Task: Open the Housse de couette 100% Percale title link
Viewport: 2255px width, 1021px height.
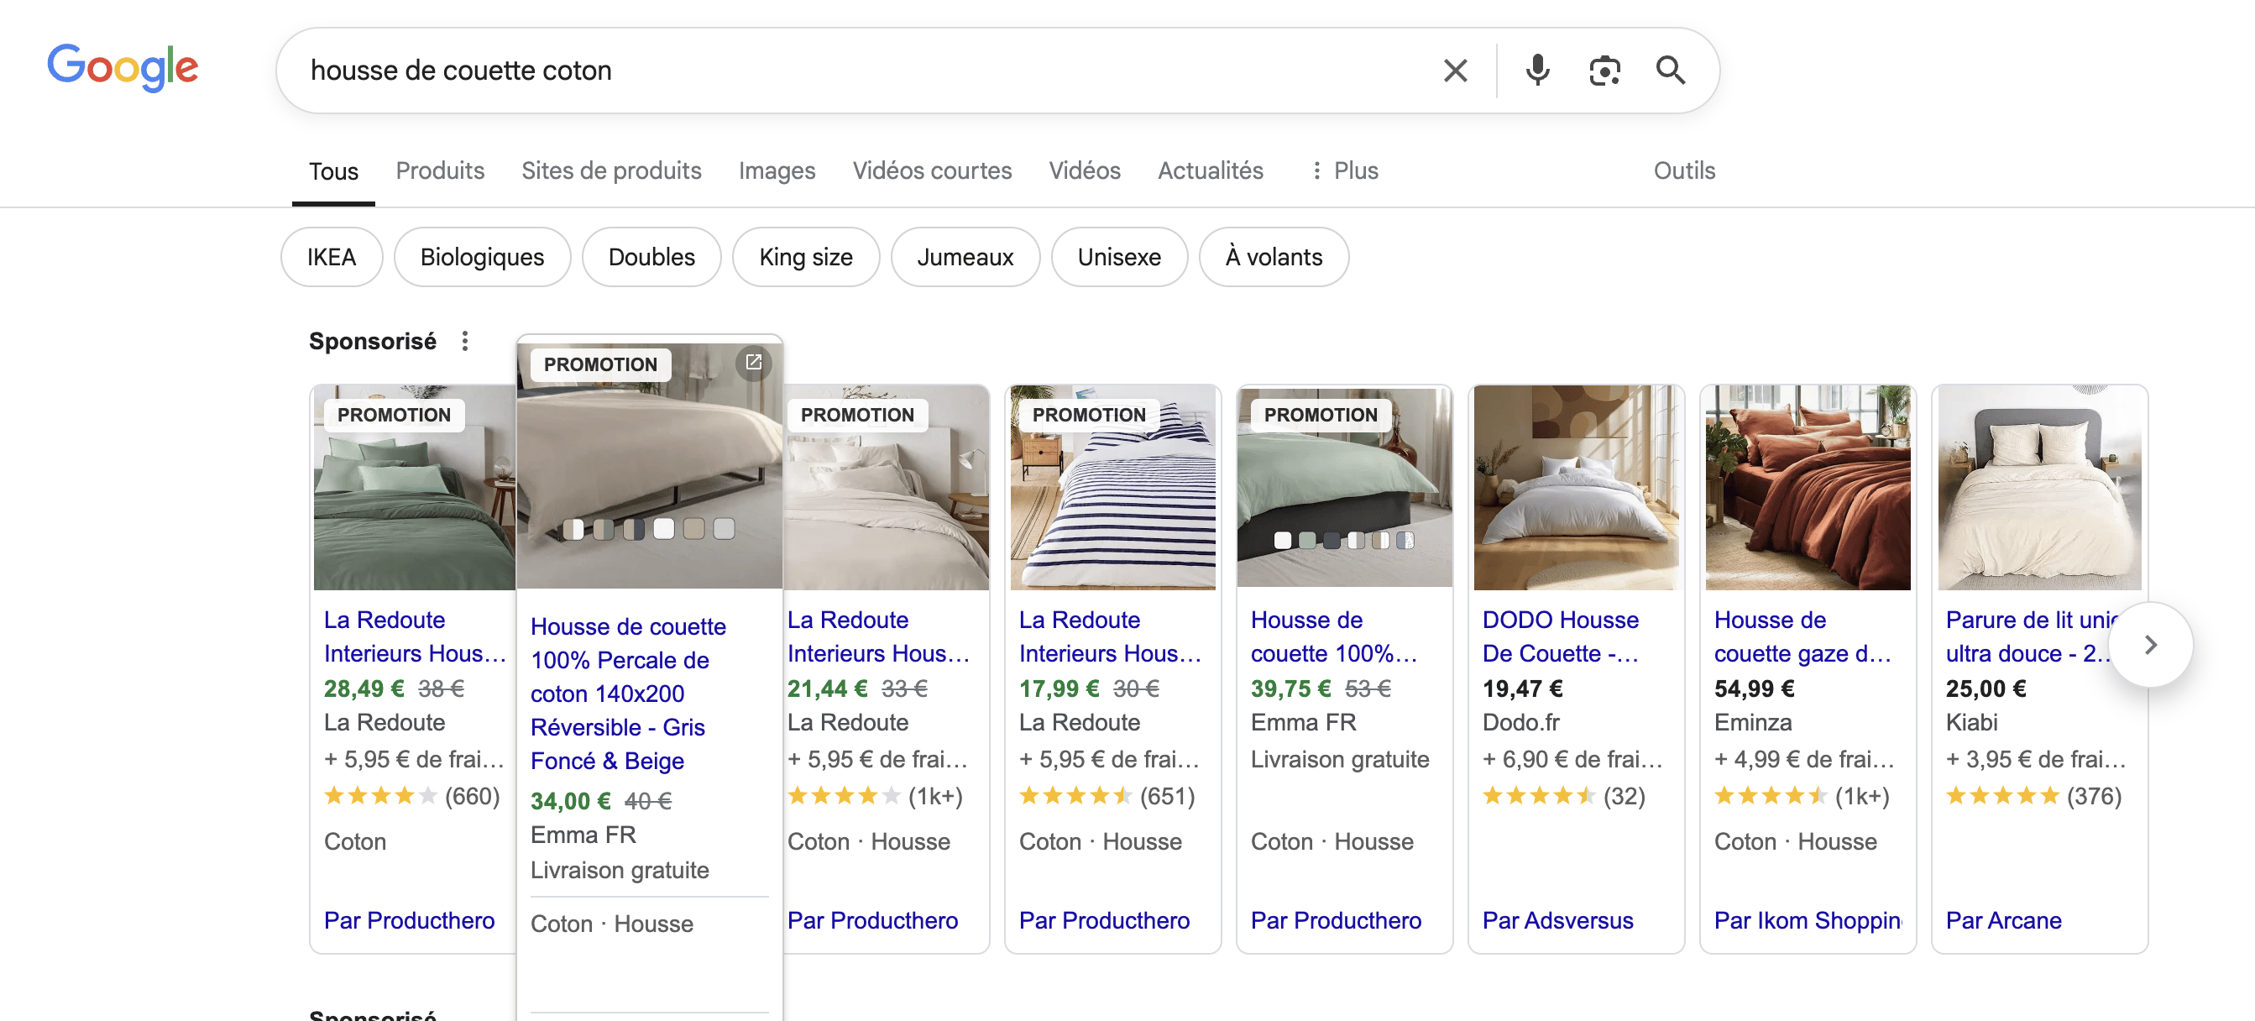Action: click(x=629, y=694)
